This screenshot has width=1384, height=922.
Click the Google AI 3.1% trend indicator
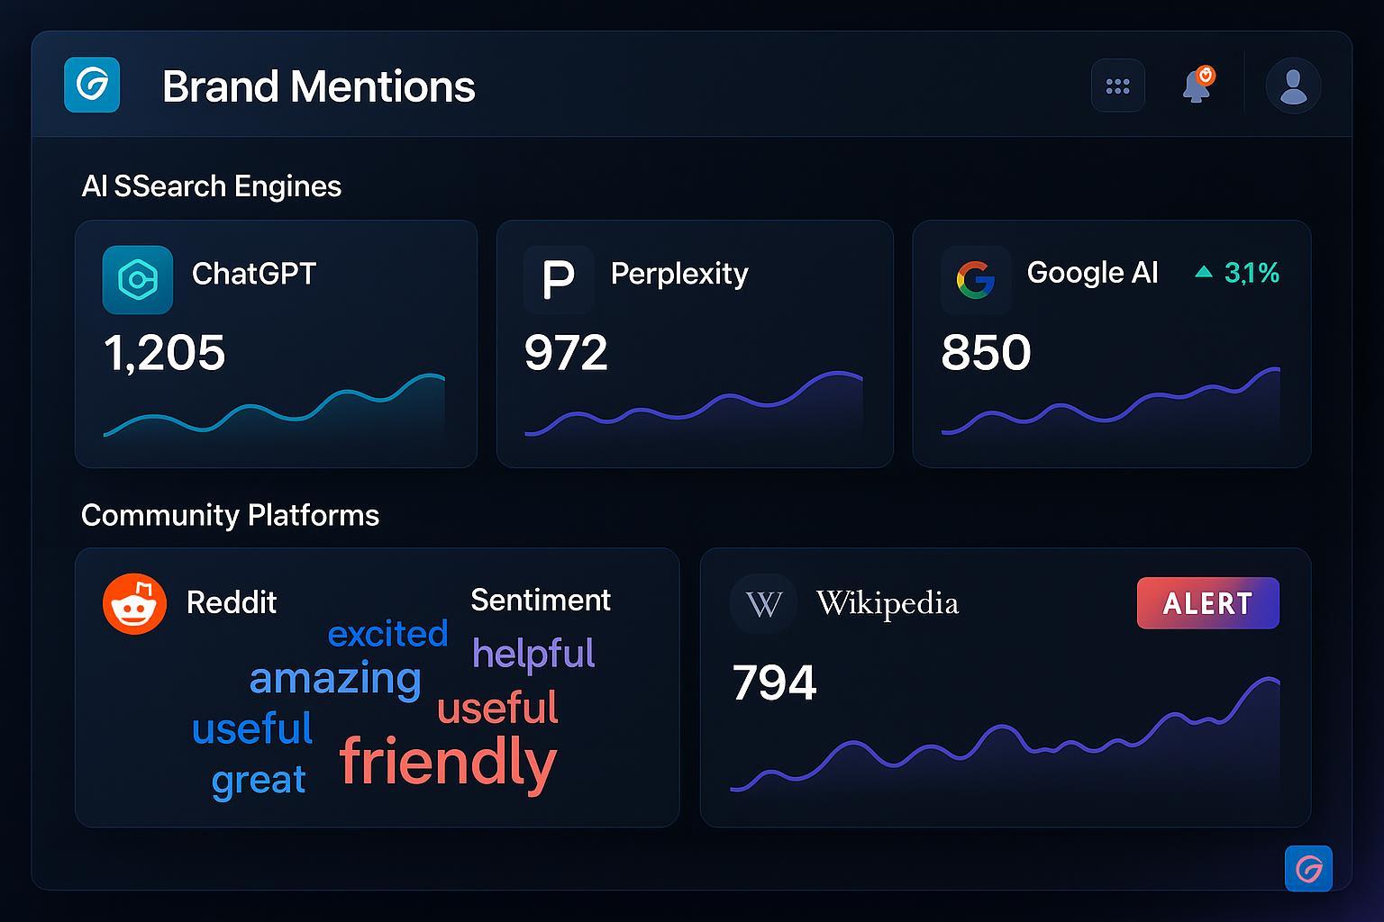(x=1237, y=273)
